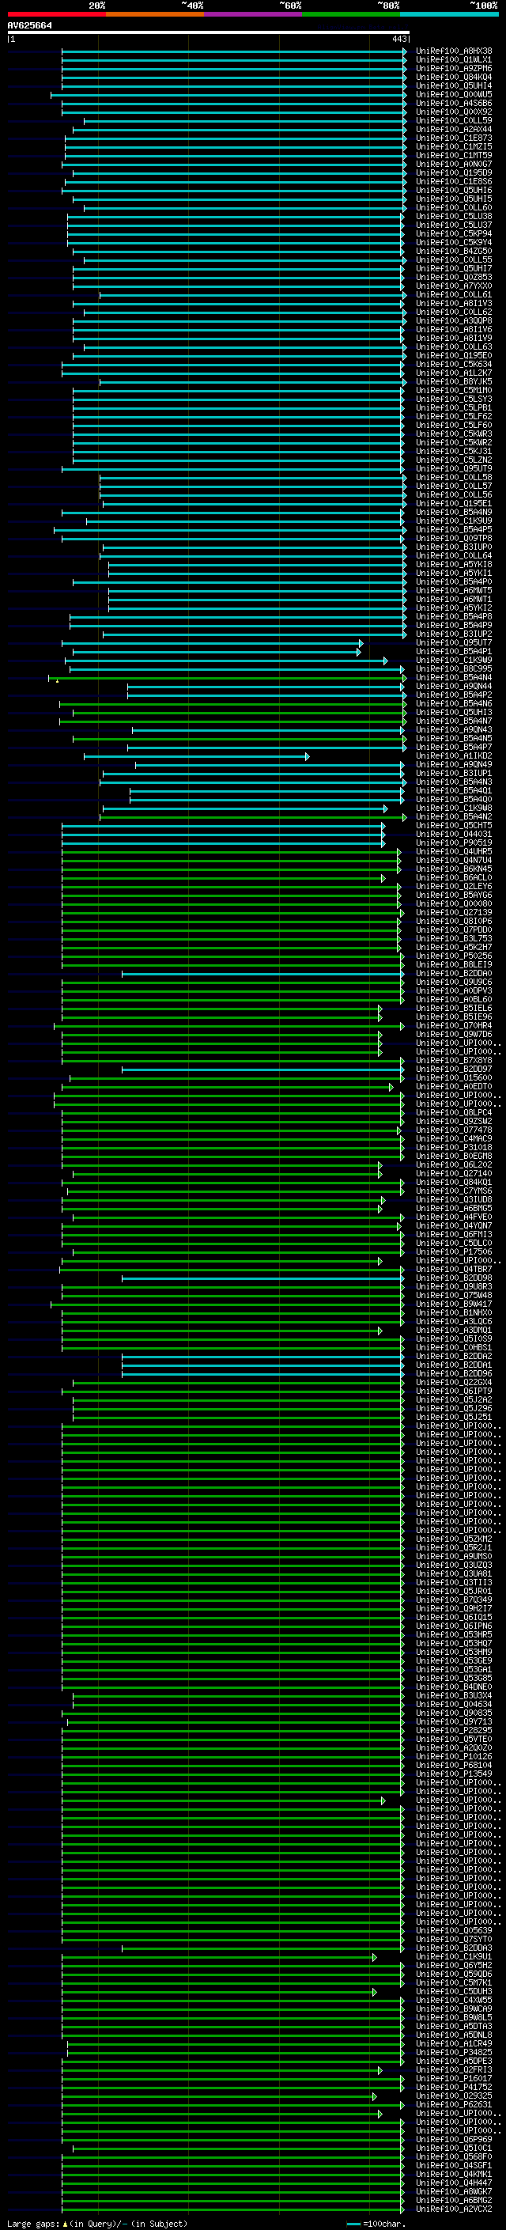This screenshot has width=506, height=2230.
Task: Click hit label UniRef100_Q4TBR7
Action: click(454, 1269)
